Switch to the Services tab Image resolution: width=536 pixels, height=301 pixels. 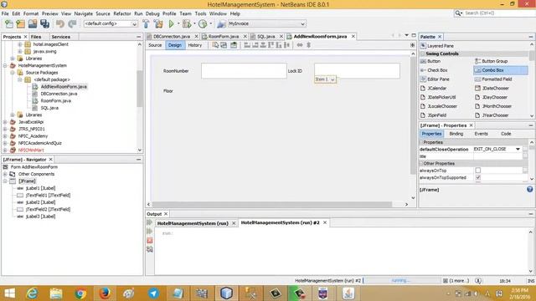61,37
